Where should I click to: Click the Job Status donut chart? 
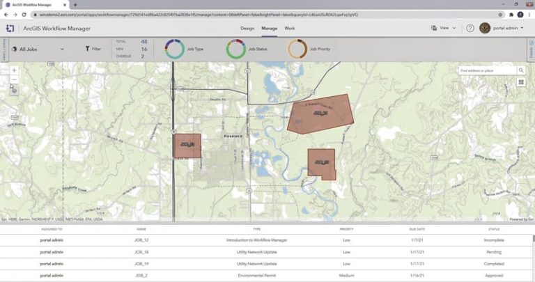pos(235,49)
